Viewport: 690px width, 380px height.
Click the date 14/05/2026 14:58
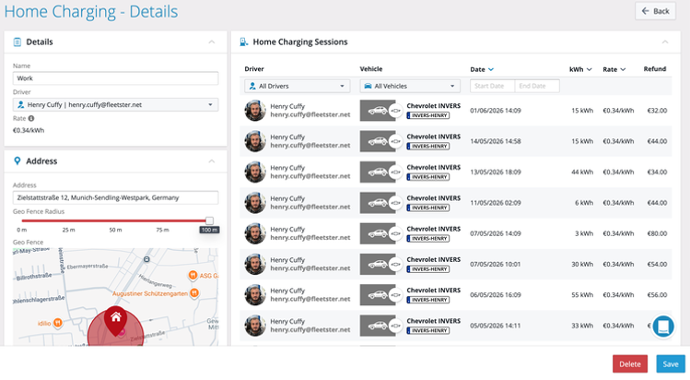tap(495, 141)
